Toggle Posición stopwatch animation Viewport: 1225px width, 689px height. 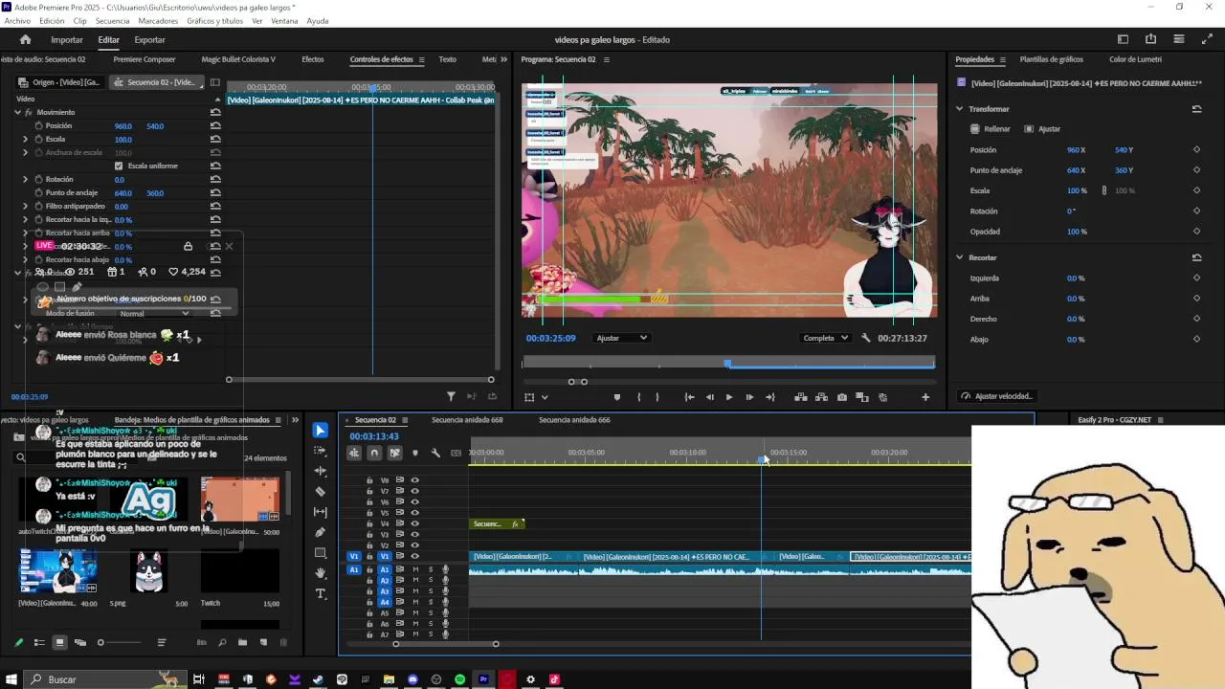[38, 125]
